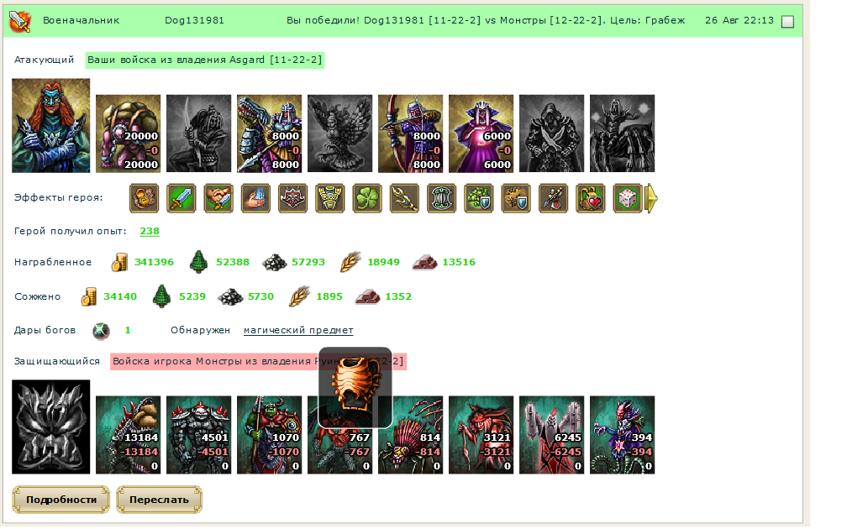Expand hero effects with the yellow arrow

point(651,198)
